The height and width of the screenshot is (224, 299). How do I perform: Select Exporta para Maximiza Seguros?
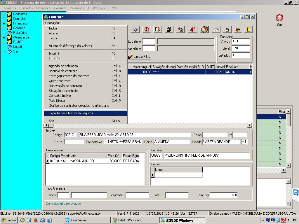tap(86, 113)
